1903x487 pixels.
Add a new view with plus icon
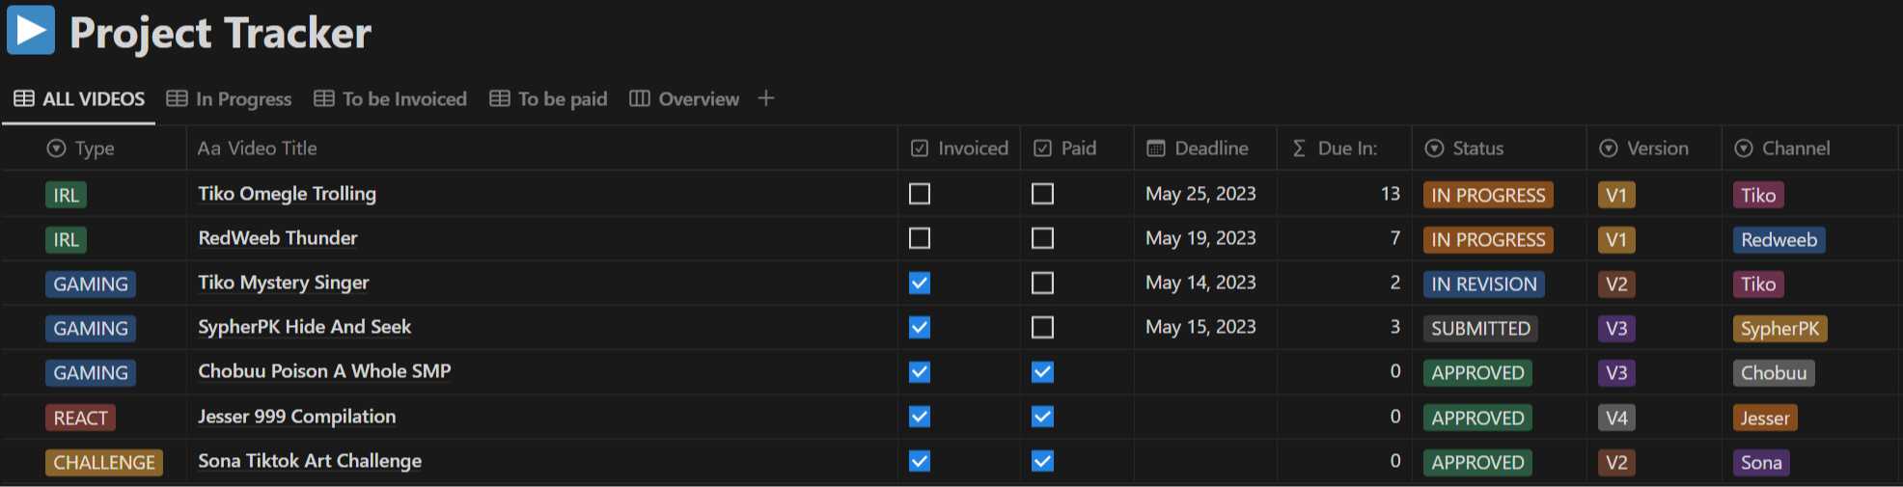pos(766,98)
